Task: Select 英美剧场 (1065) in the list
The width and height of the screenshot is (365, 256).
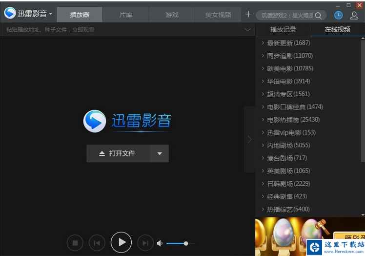Action: coord(286,171)
